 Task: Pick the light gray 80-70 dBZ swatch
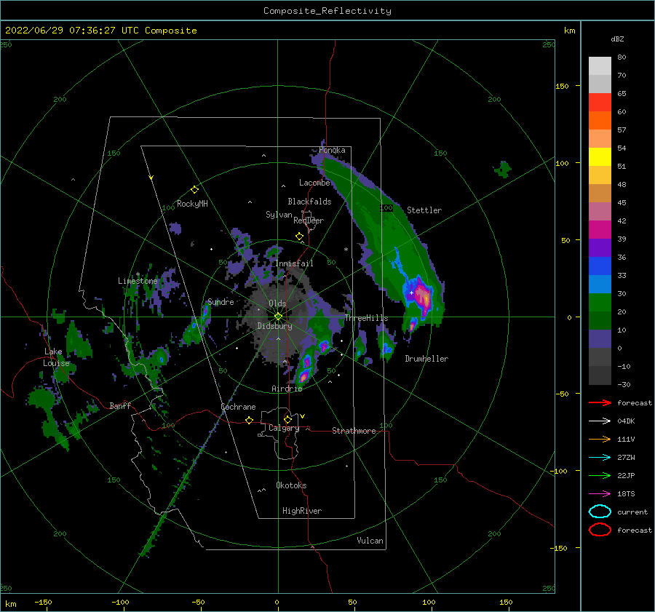click(x=600, y=65)
